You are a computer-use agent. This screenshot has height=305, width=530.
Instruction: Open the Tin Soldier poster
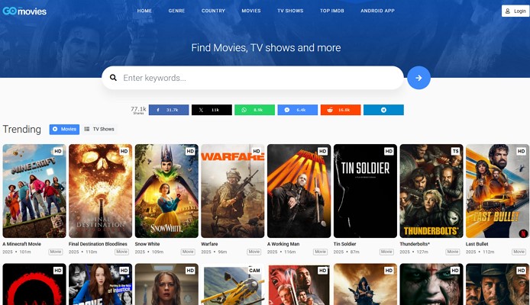[x=365, y=191]
